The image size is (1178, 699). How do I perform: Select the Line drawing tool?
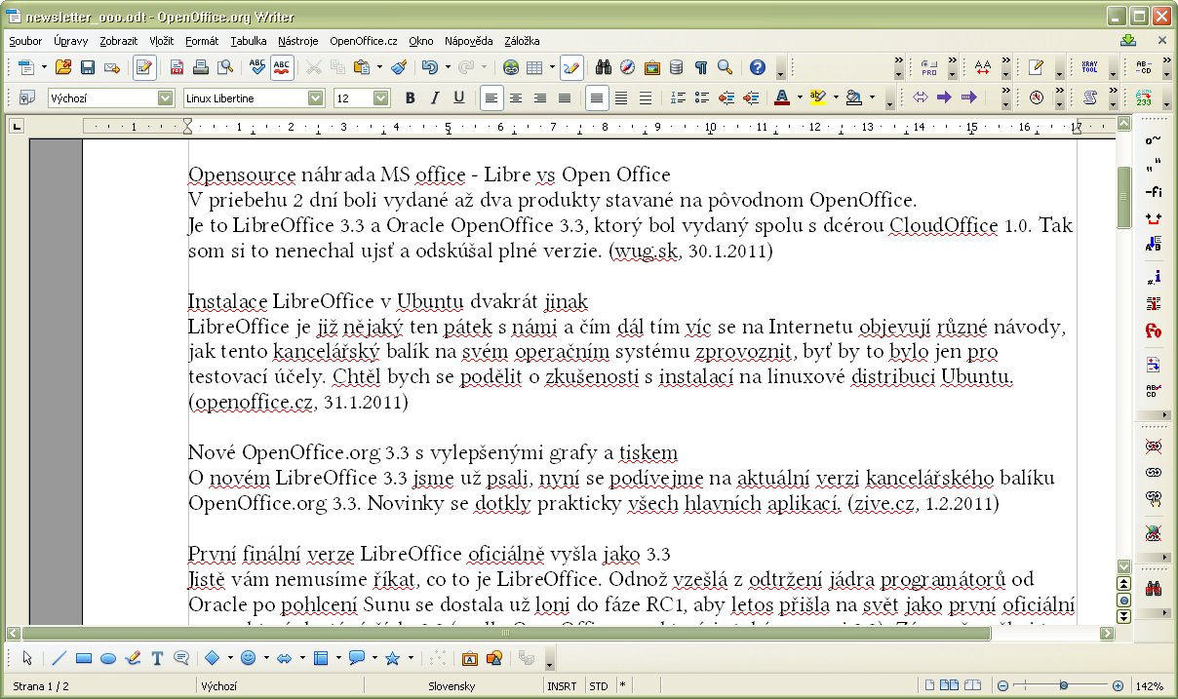click(x=59, y=658)
